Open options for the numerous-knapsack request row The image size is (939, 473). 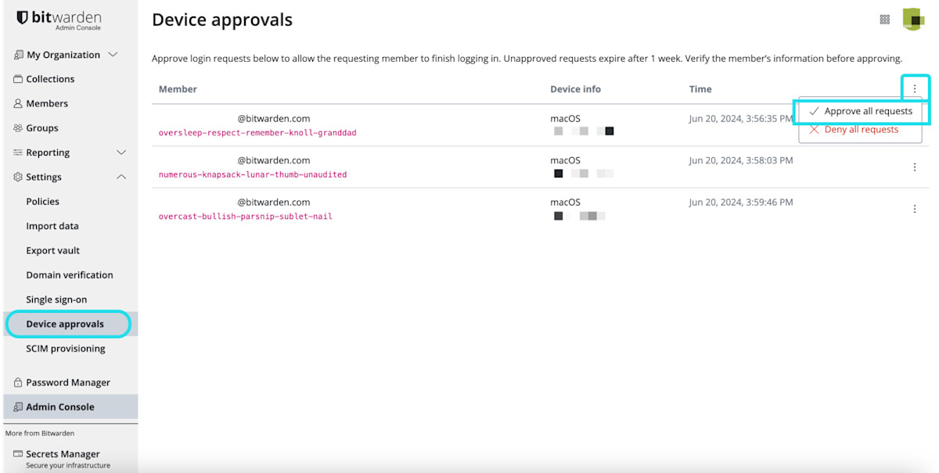tap(915, 167)
